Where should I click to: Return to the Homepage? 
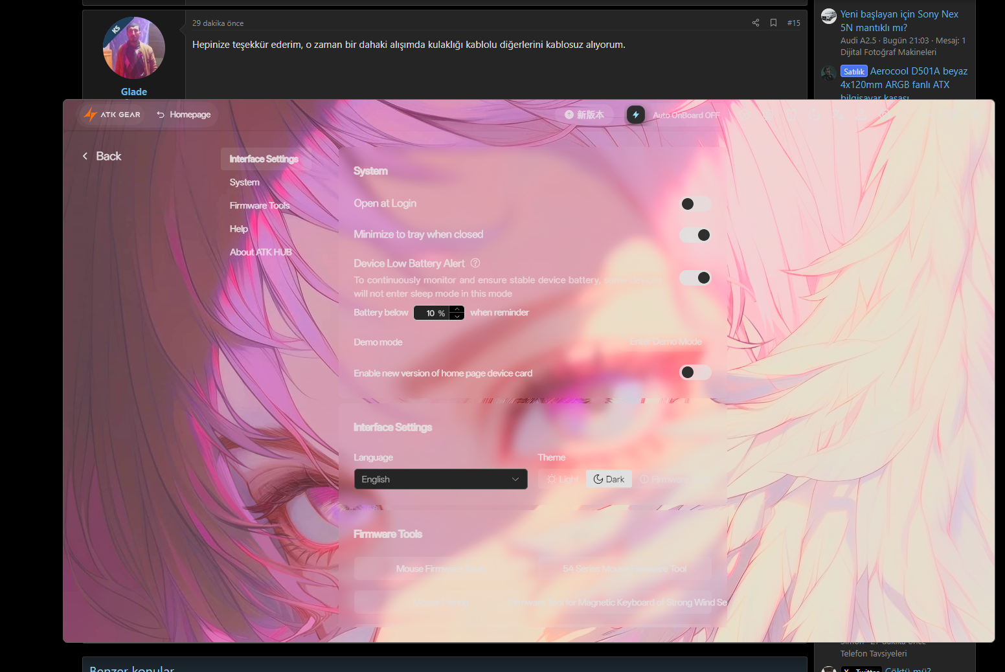click(184, 115)
